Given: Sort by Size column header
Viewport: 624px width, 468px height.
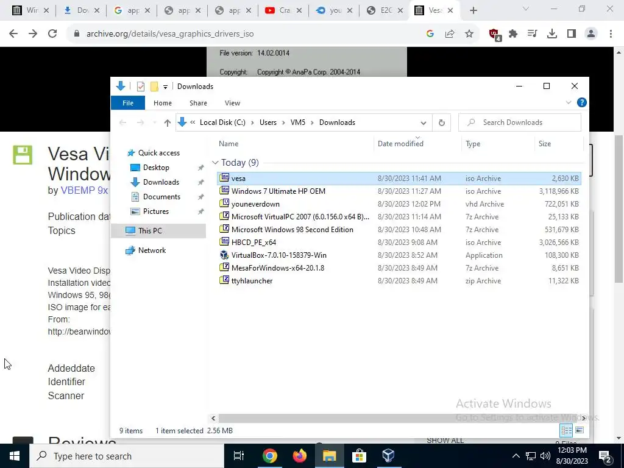Looking at the screenshot, I should point(545,144).
